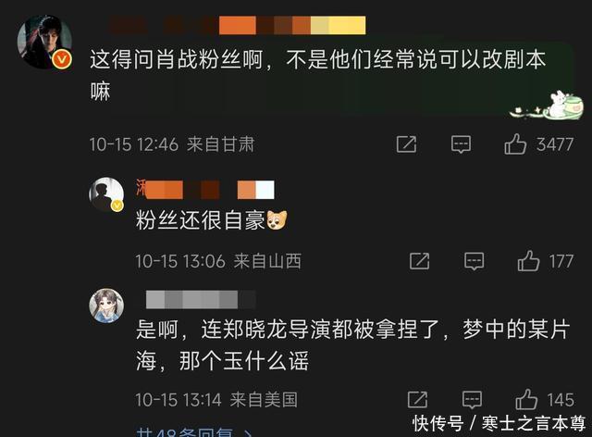This screenshot has width=592, height=437.
Task: Share the reply posted at 13:14
Action: [417, 400]
